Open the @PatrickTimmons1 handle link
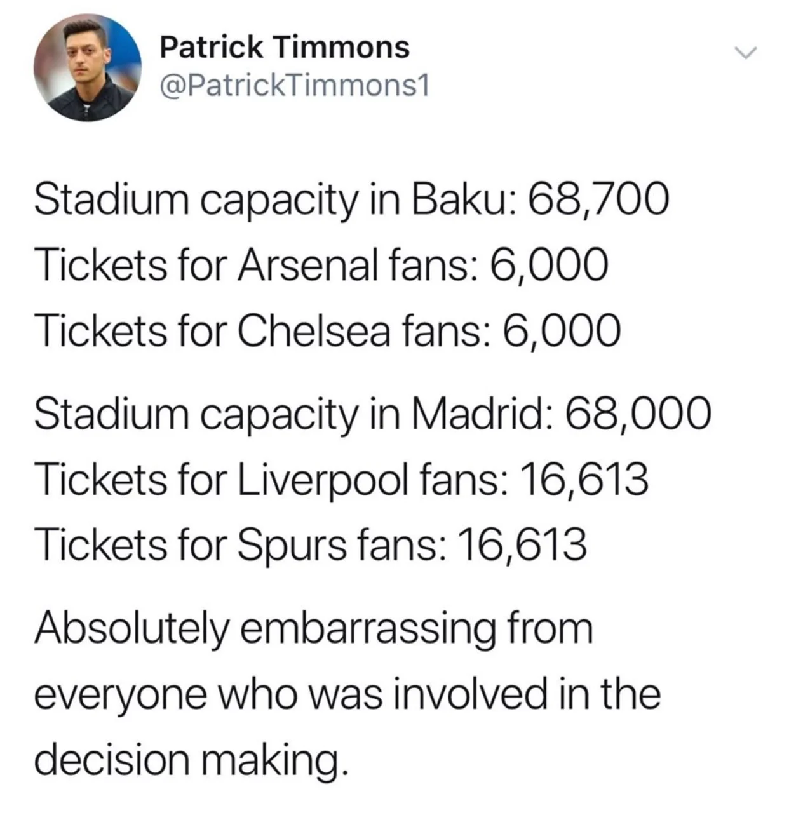This screenshot has width=789, height=829. point(294,86)
